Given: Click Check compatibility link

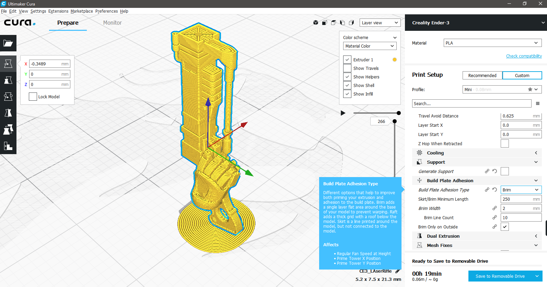Looking at the screenshot, I should click(x=524, y=56).
